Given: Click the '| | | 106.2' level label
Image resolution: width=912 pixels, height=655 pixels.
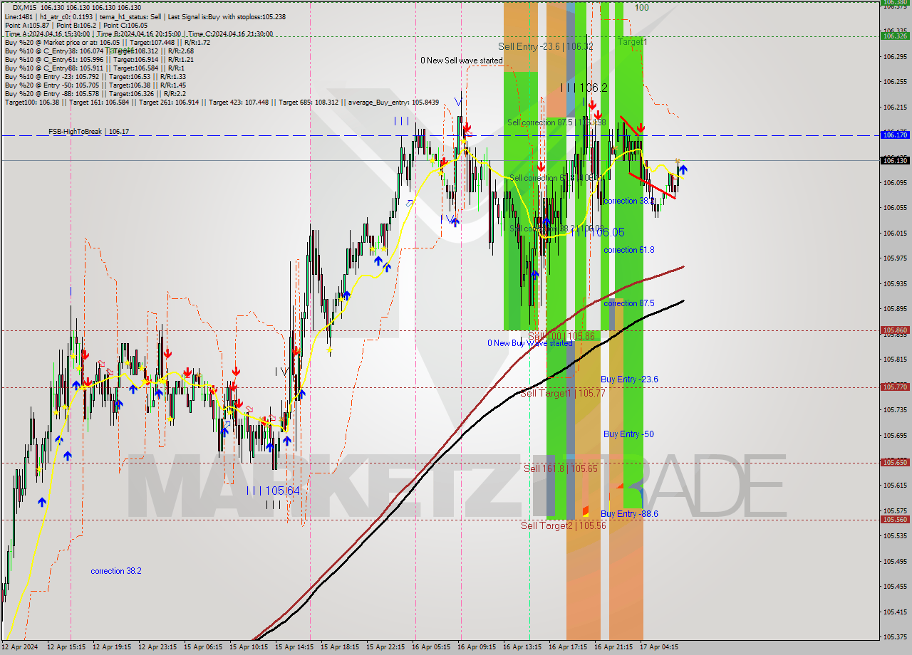Looking at the screenshot, I should click(584, 88).
